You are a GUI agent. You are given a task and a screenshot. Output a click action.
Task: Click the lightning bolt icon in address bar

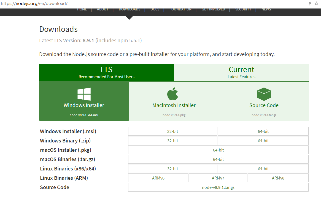tap(310, 3)
